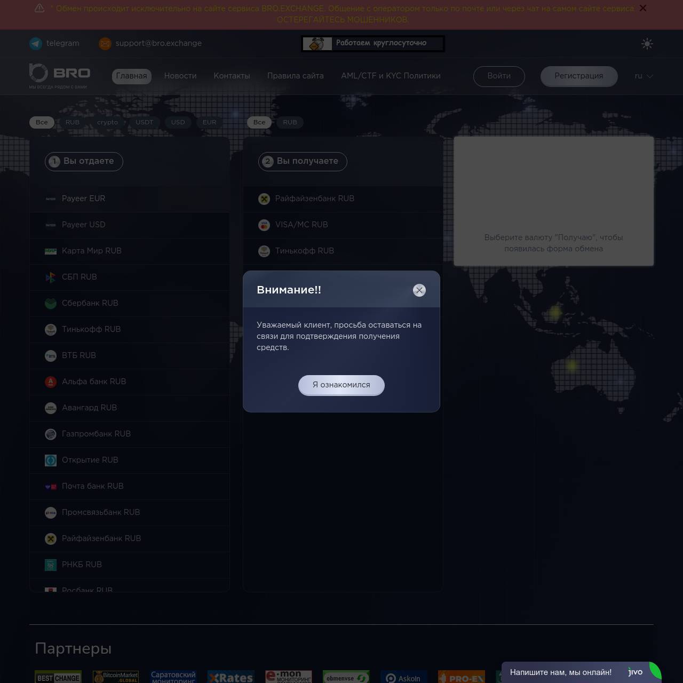Click the Я ознакомился button
Viewport: 683px width, 683px height.
(341, 385)
